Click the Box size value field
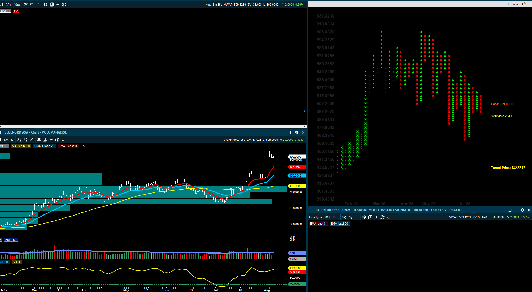This screenshot has height=292, width=532. click(x=522, y=4)
